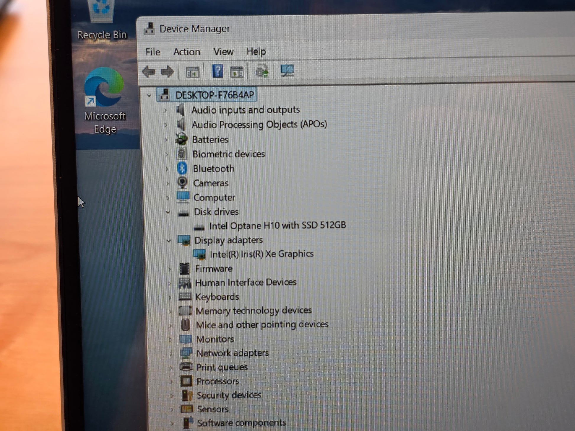Viewport: 575px width, 431px height.
Task: Expand the Batteries category chevron
Action: coord(166,140)
